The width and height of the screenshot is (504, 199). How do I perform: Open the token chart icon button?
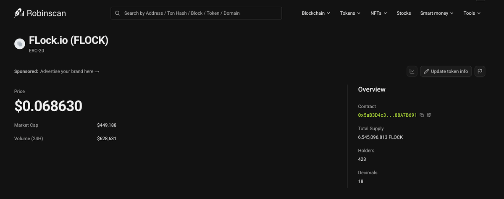point(412,71)
